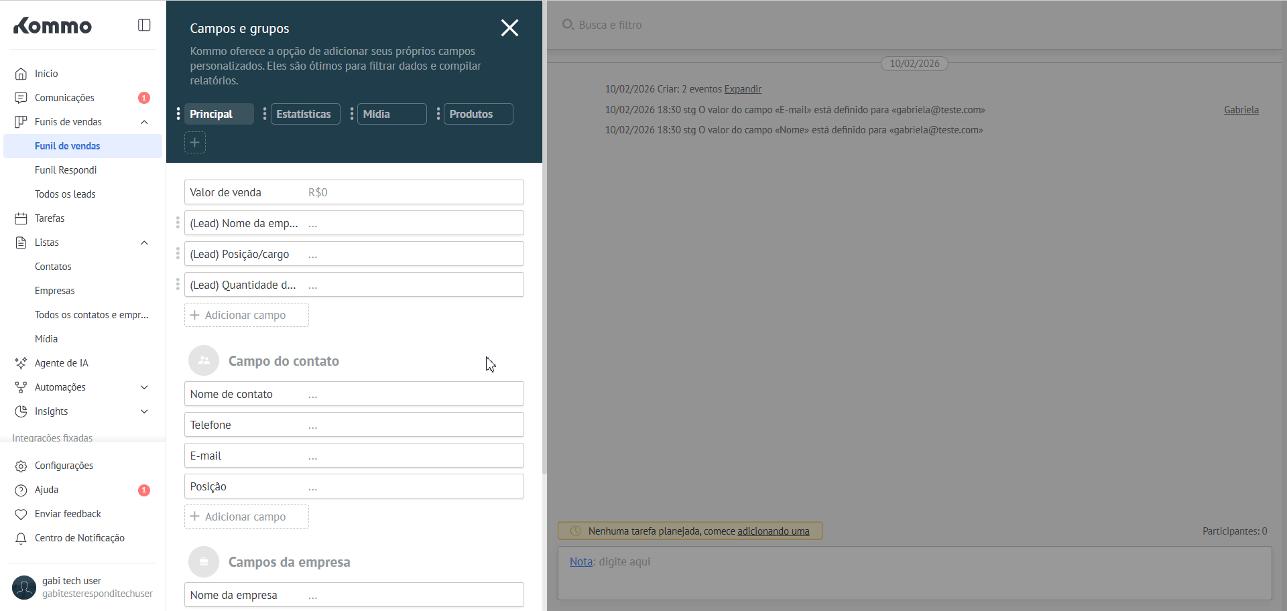Viewport: 1287px width, 611px height.
Task: Collapse the Funis de vendas section
Action: 144,122
